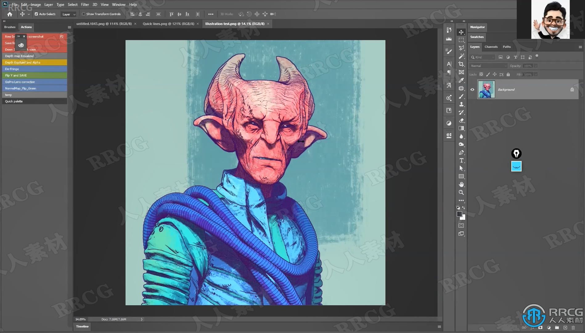The image size is (585, 333).
Task: Open the Layers panel menu
Action: click(x=580, y=47)
